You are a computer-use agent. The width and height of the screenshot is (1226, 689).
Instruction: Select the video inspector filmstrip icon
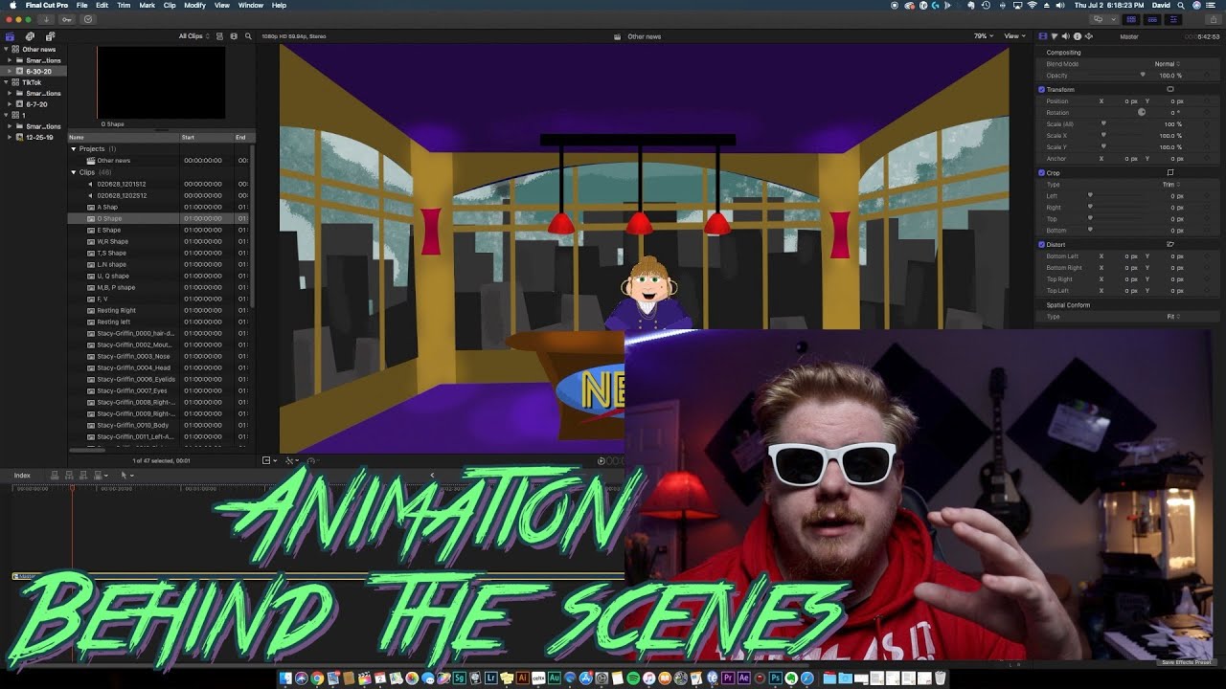click(1043, 36)
